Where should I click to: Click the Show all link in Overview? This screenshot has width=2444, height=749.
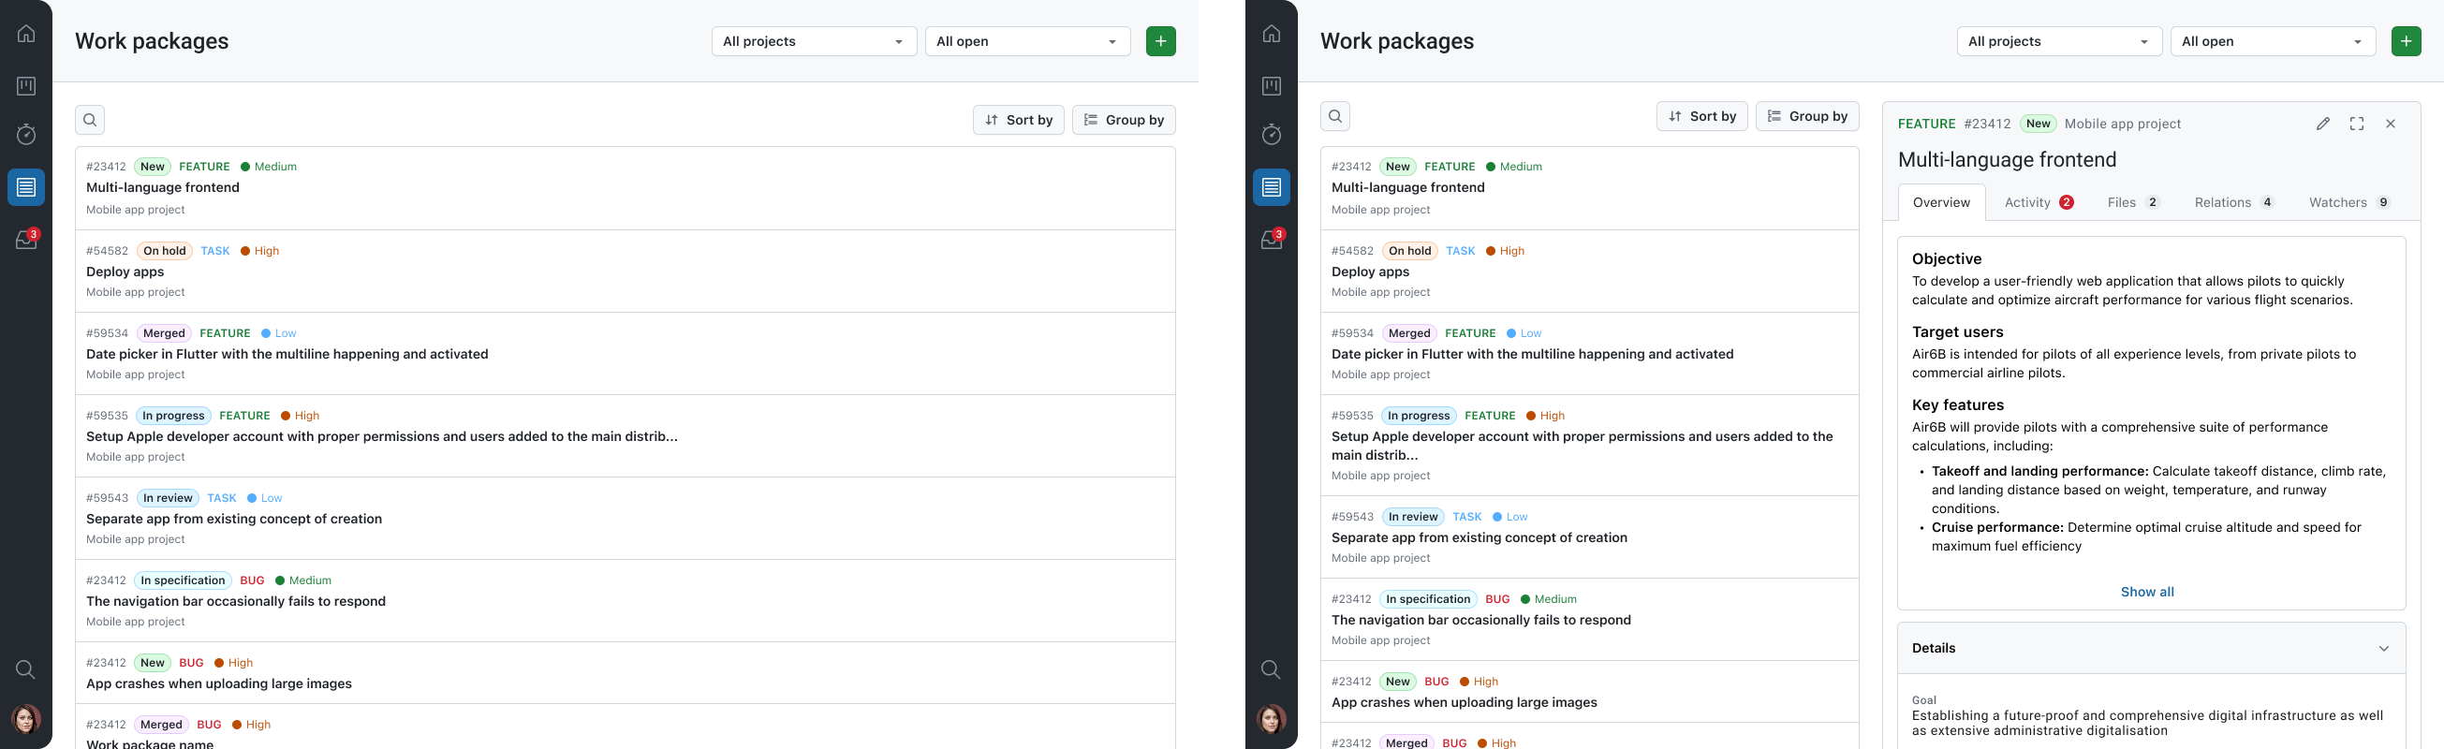[x=2147, y=592]
